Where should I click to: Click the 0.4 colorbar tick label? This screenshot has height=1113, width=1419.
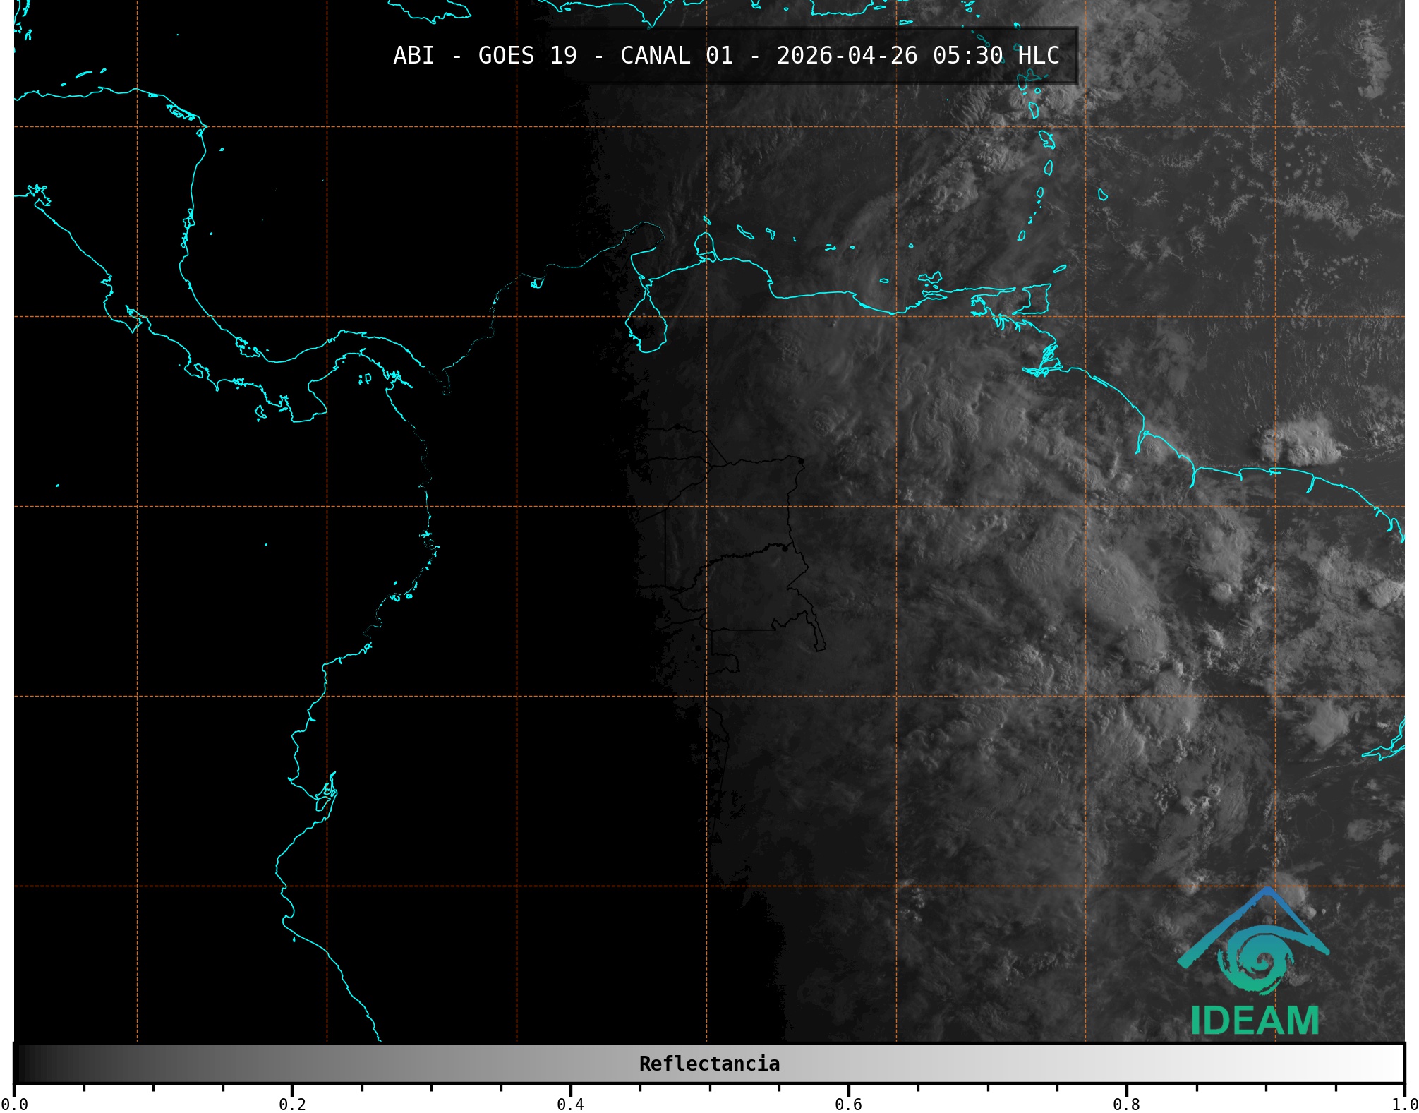point(570,1105)
